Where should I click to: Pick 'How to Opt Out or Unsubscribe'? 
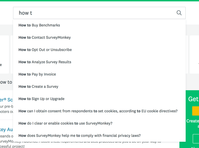[45, 50]
